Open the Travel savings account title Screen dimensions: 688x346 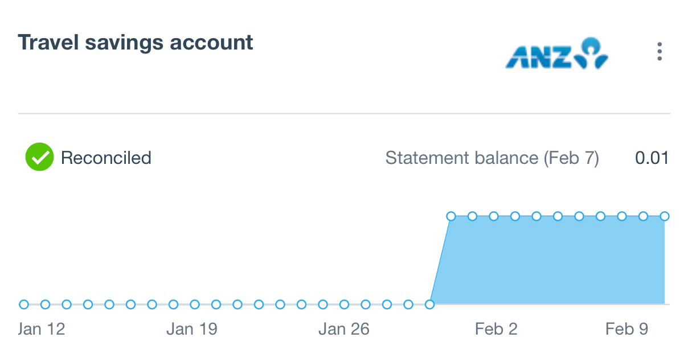(136, 43)
